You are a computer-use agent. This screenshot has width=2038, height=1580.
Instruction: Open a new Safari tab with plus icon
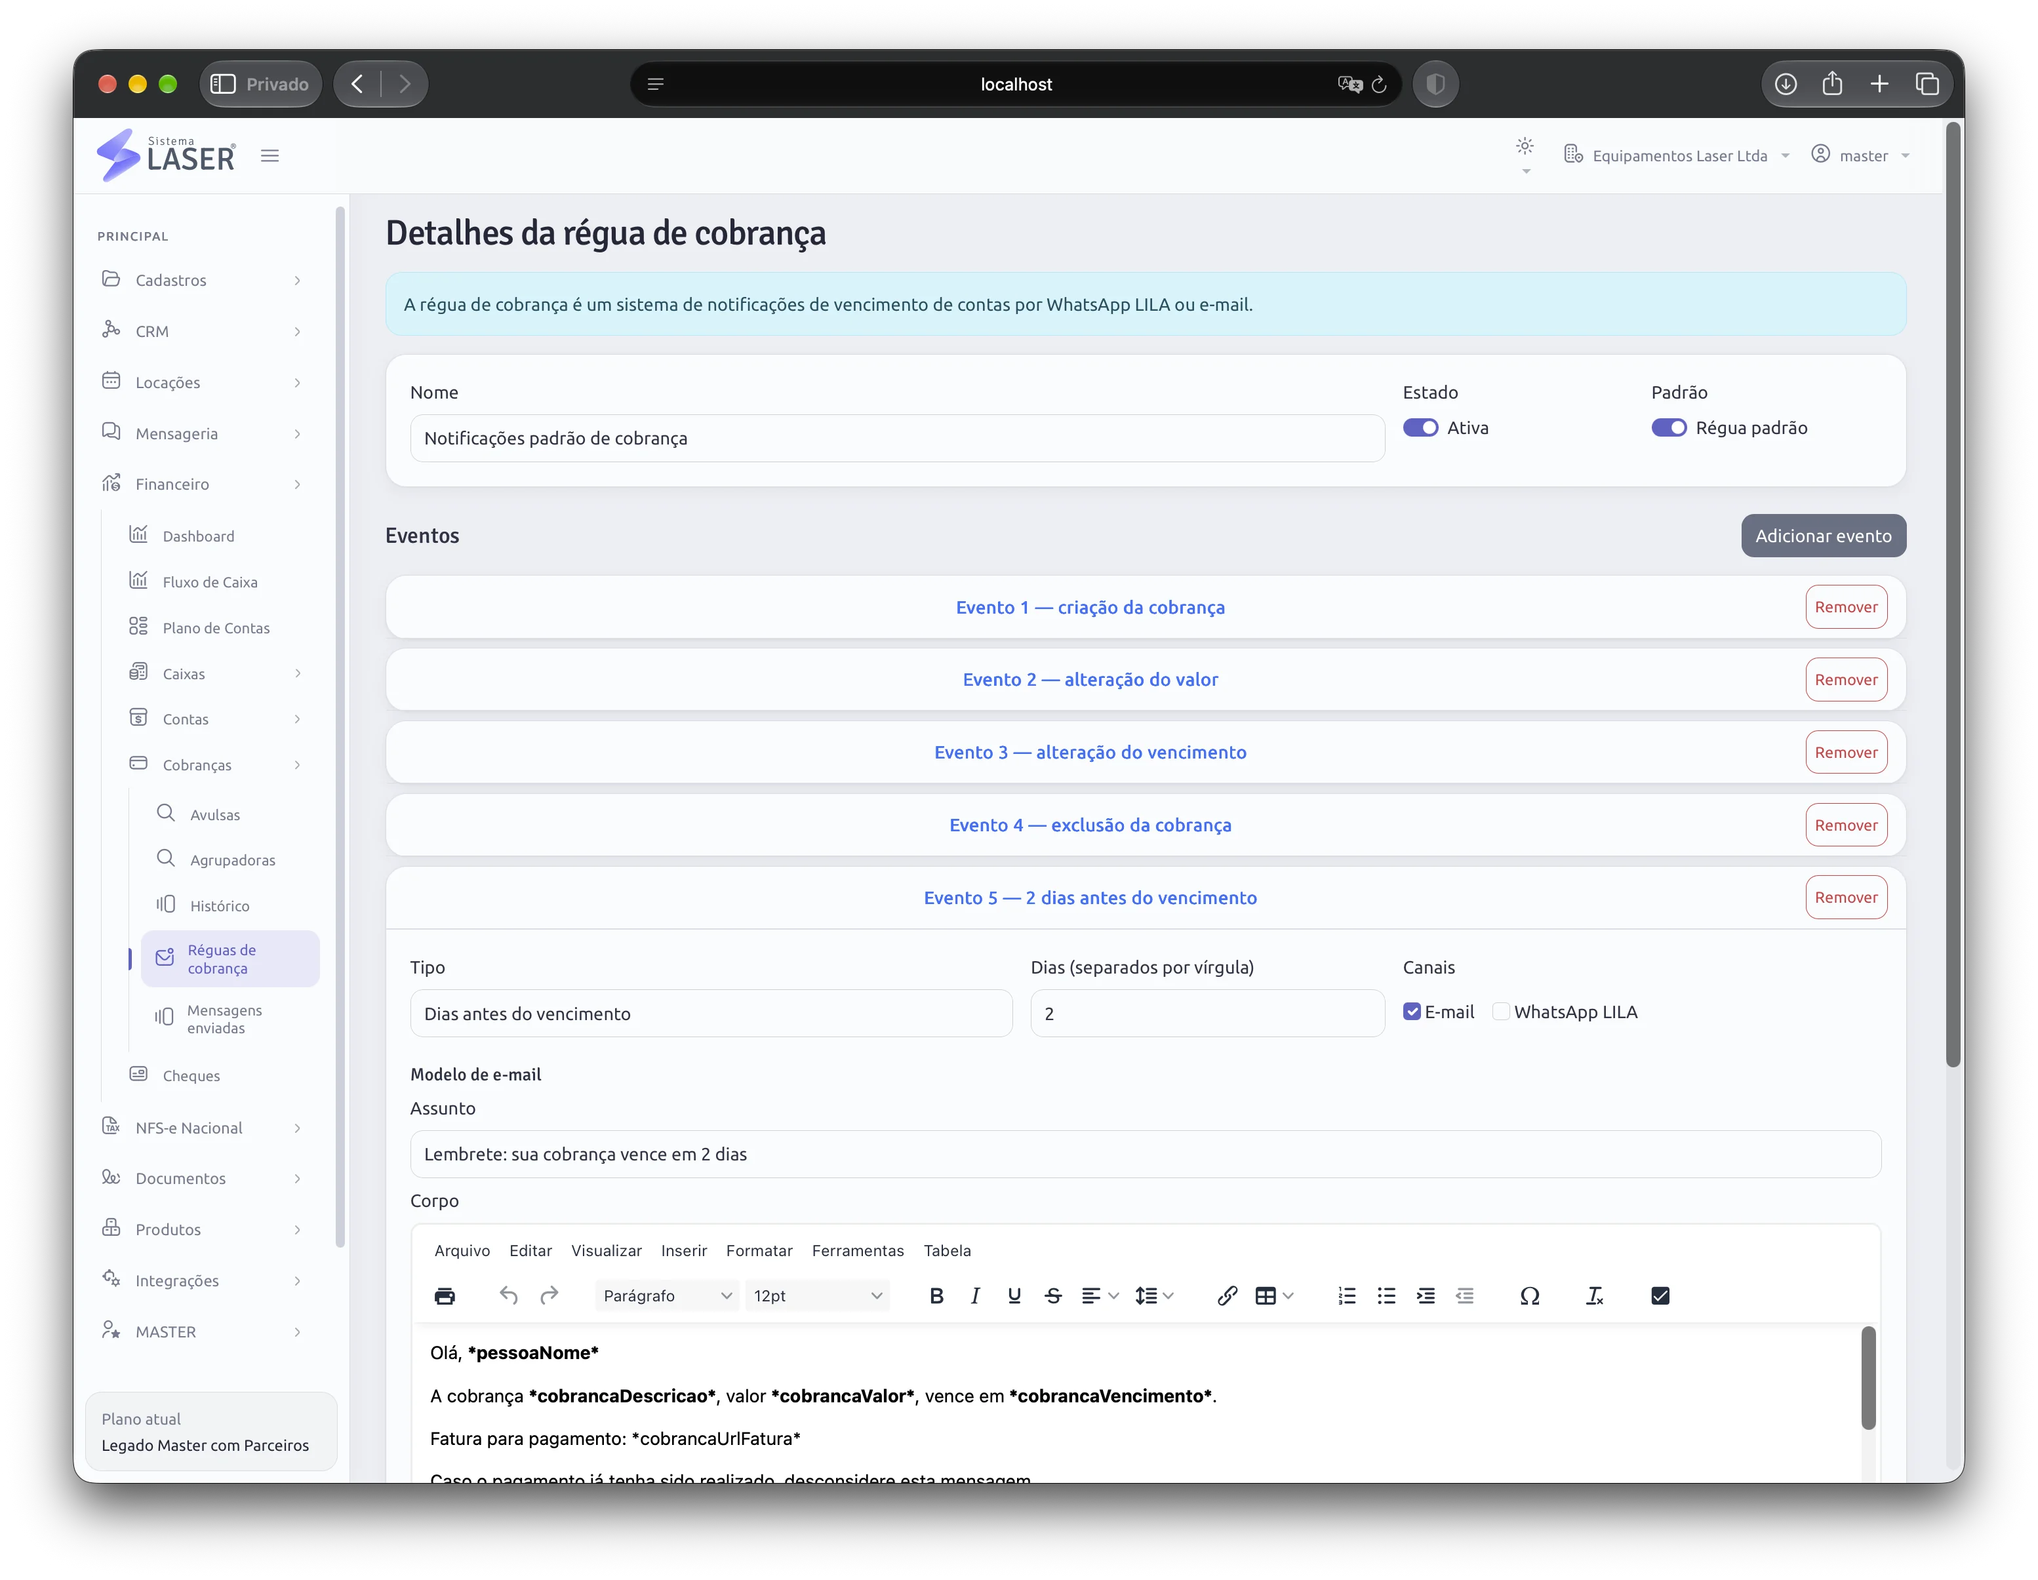pos(1879,84)
